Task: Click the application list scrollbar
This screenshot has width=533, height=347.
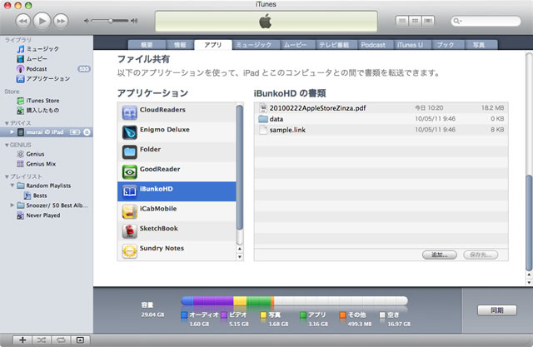Action: pyautogui.click(x=240, y=167)
